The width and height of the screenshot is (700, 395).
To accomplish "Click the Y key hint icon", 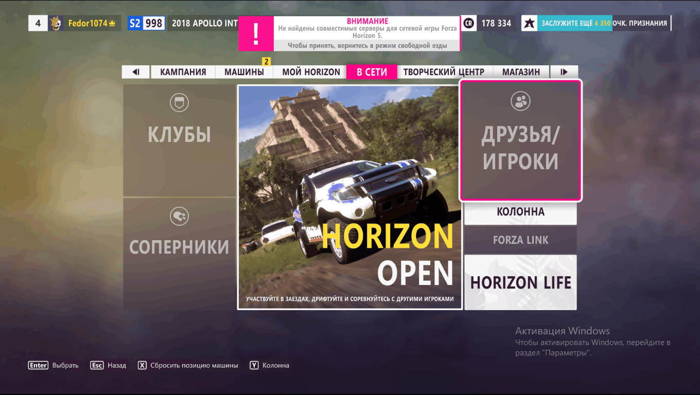I will [x=254, y=365].
